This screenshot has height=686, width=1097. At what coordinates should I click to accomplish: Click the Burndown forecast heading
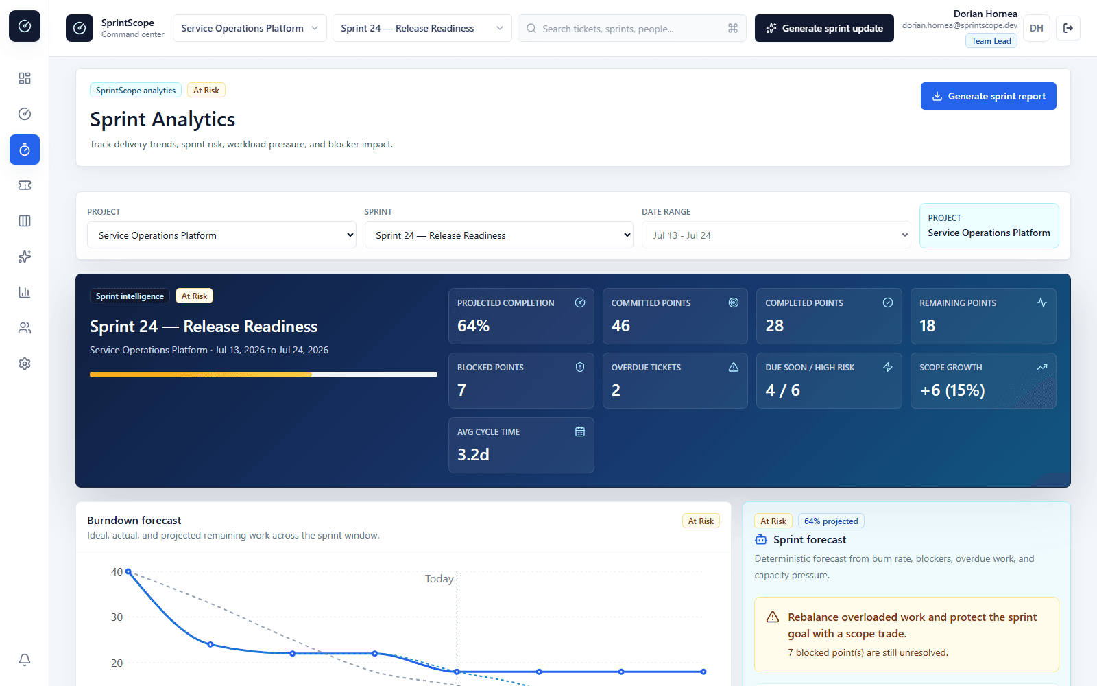(x=134, y=521)
